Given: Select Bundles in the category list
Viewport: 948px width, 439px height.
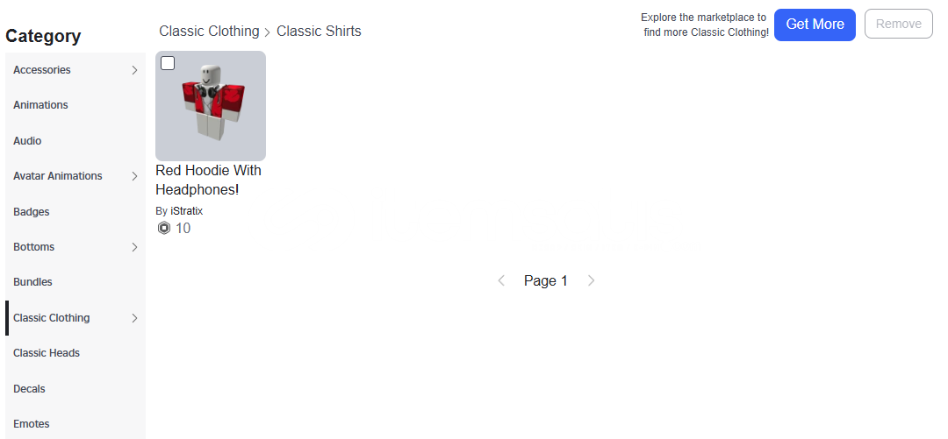Looking at the screenshot, I should point(32,282).
